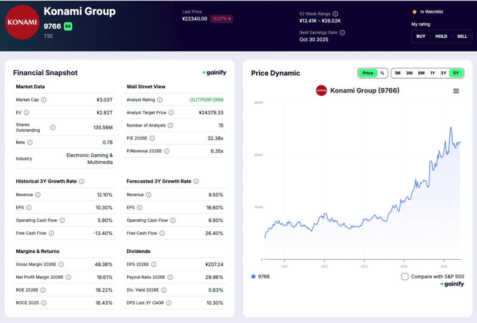This screenshot has height=323, width=477.
Task: Switch chart to percent mode
Action: (382, 73)
